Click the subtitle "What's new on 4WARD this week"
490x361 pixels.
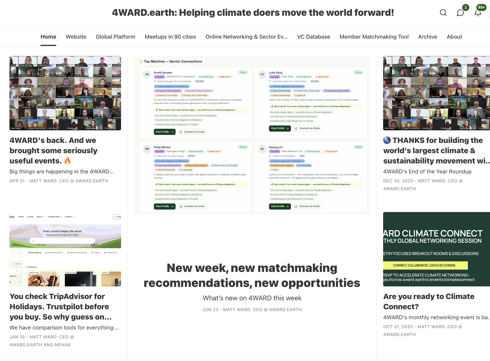(x=252, y=298)
